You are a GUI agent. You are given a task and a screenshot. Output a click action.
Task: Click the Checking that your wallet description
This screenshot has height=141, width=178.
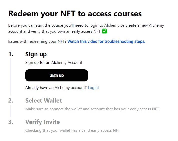tap(72, 130)
